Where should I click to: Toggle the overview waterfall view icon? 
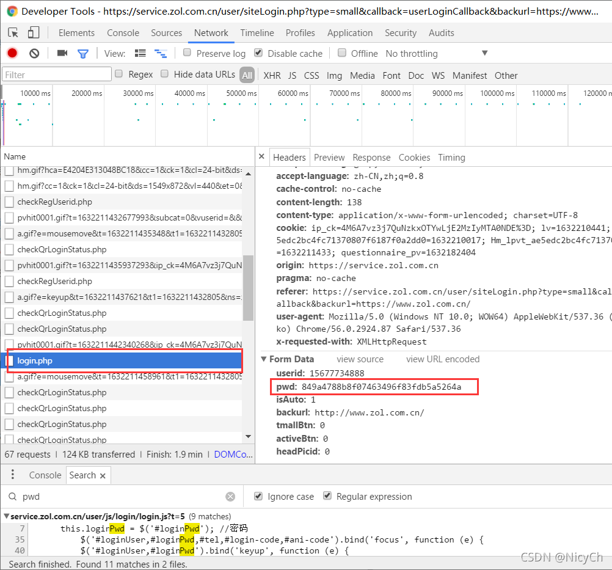point(161,54)
